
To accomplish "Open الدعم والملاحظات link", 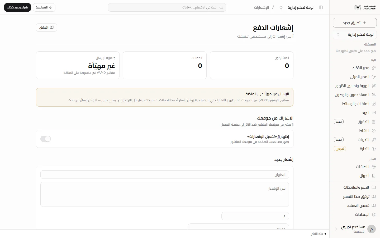I will point(355,187).
